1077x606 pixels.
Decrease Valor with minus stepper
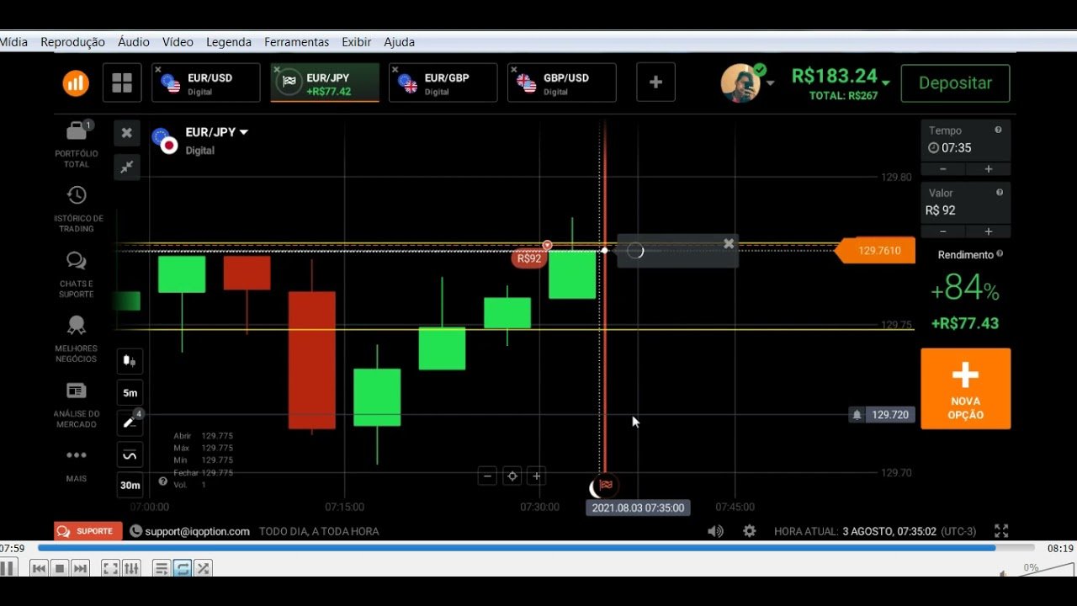point(942,231)
